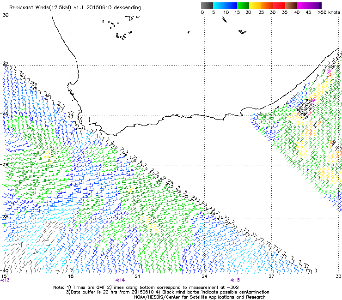Click the 'Times are GMT' note line
Image resolution: width=342 pixels, height=300 pixels.
click(x=146, y=288)
